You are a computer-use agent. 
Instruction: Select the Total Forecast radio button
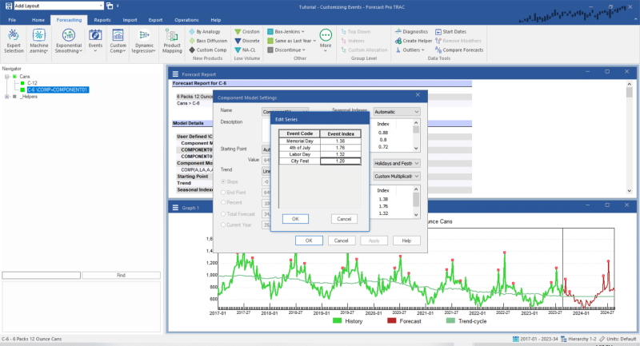point(223,213)
